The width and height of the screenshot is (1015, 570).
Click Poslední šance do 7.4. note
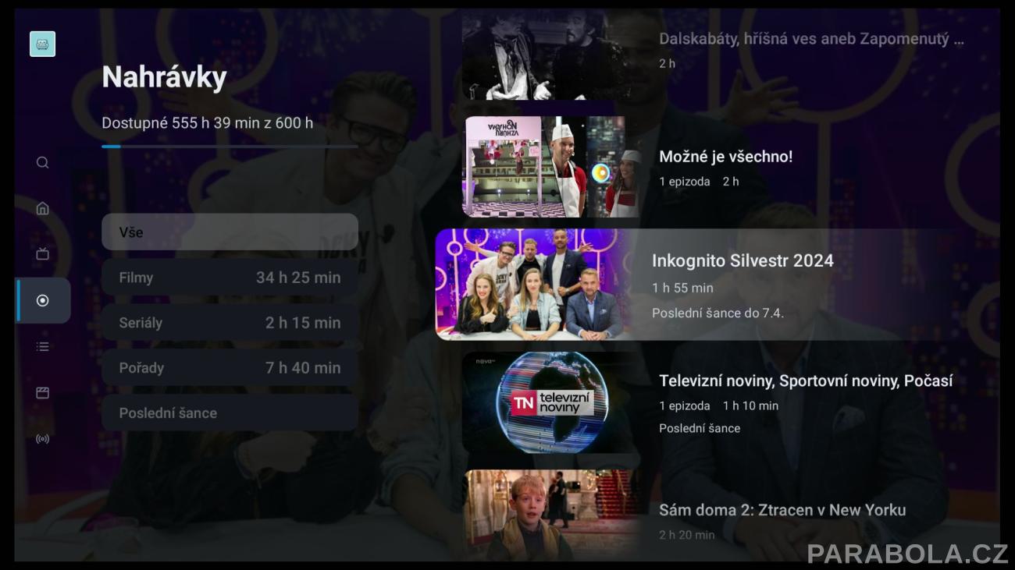click(718, 313)
